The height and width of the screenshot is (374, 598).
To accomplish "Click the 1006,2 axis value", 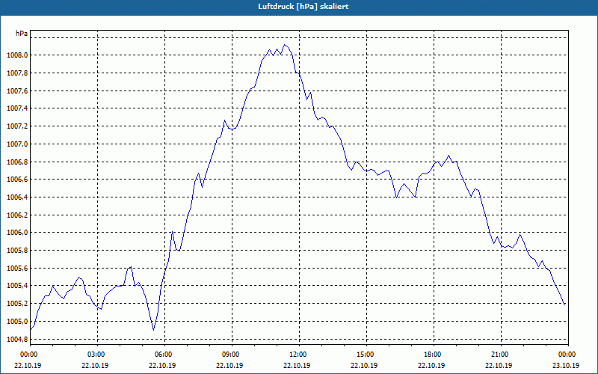I will coord(17,215).
